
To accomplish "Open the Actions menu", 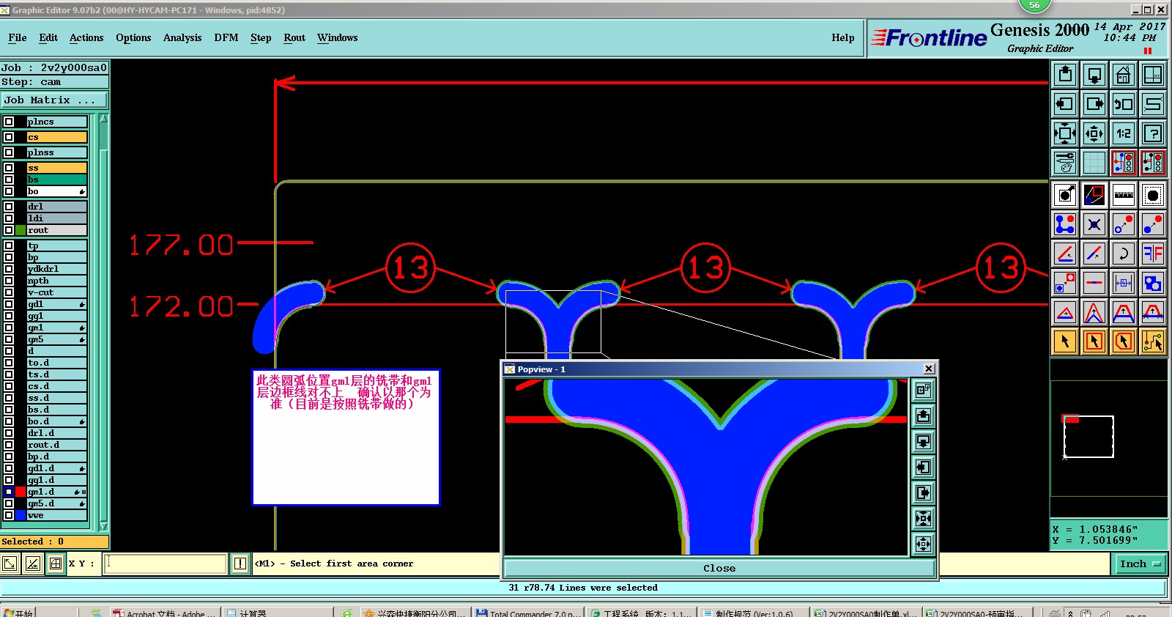I will tap(86, 37).
